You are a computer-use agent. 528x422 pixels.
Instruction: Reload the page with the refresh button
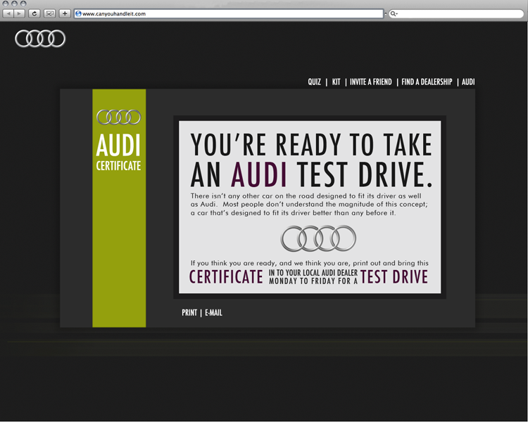(34, 14)
